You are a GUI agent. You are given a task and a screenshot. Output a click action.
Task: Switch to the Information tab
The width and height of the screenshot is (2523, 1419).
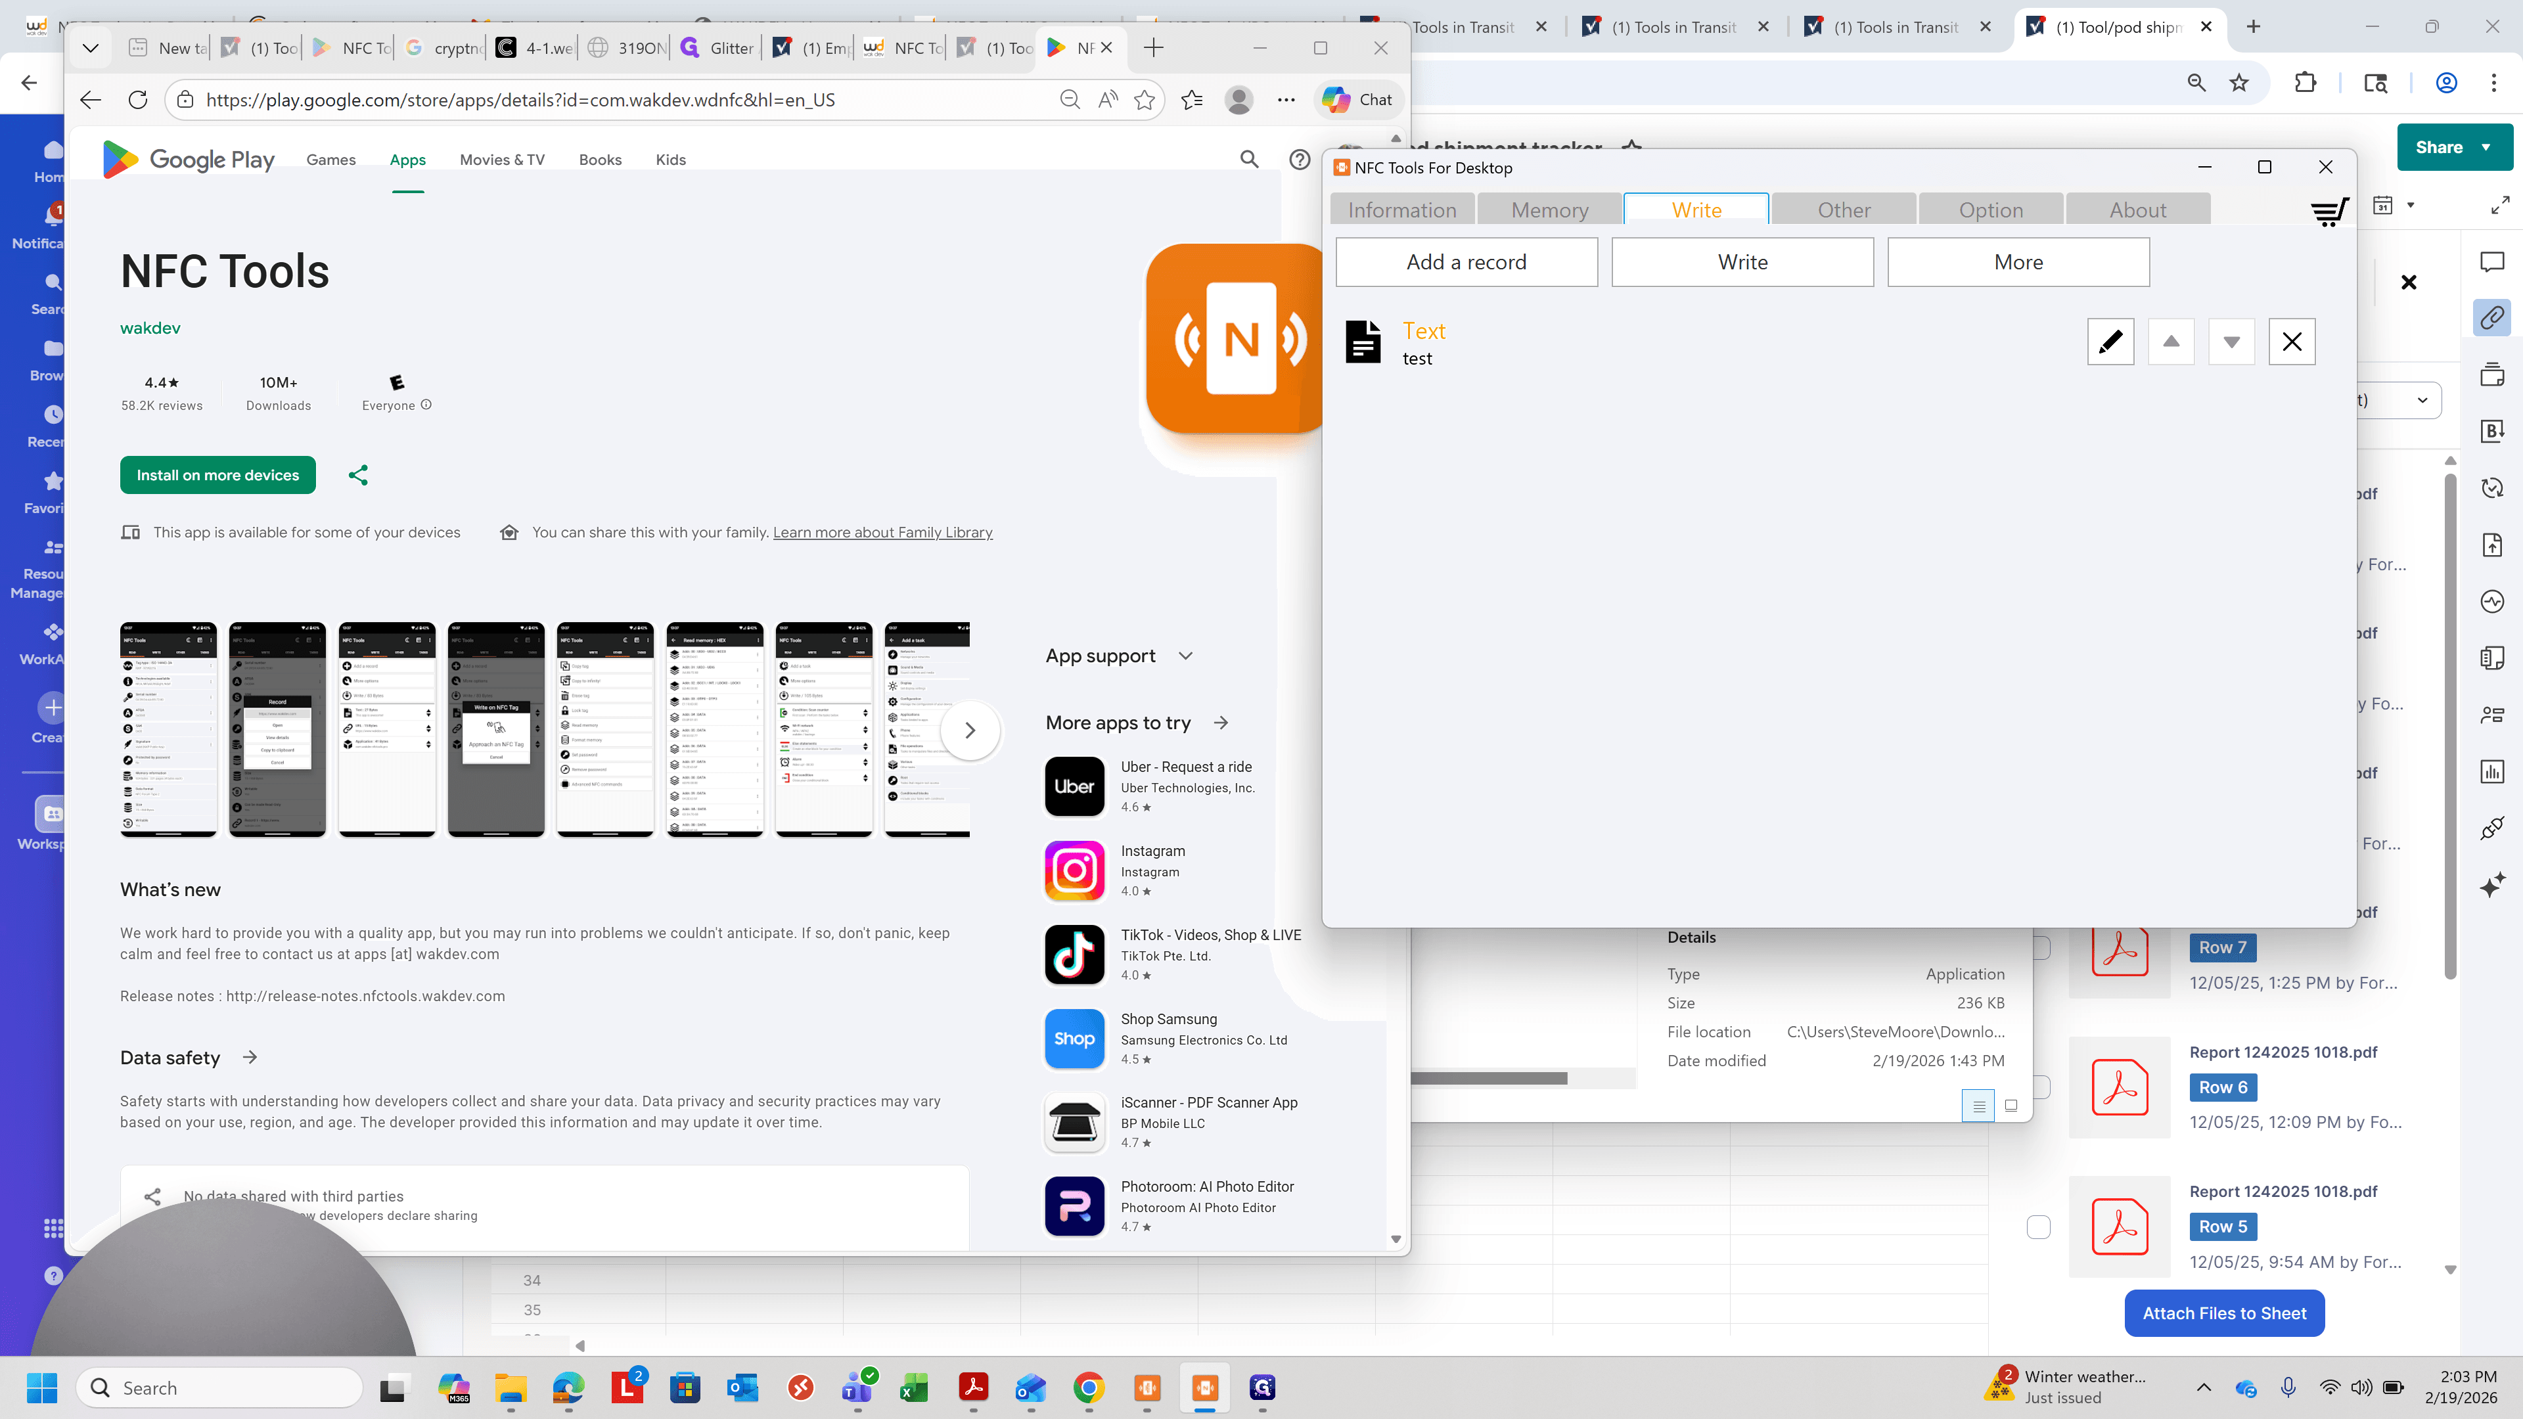pyautogui.click(x=1401, y=210)
